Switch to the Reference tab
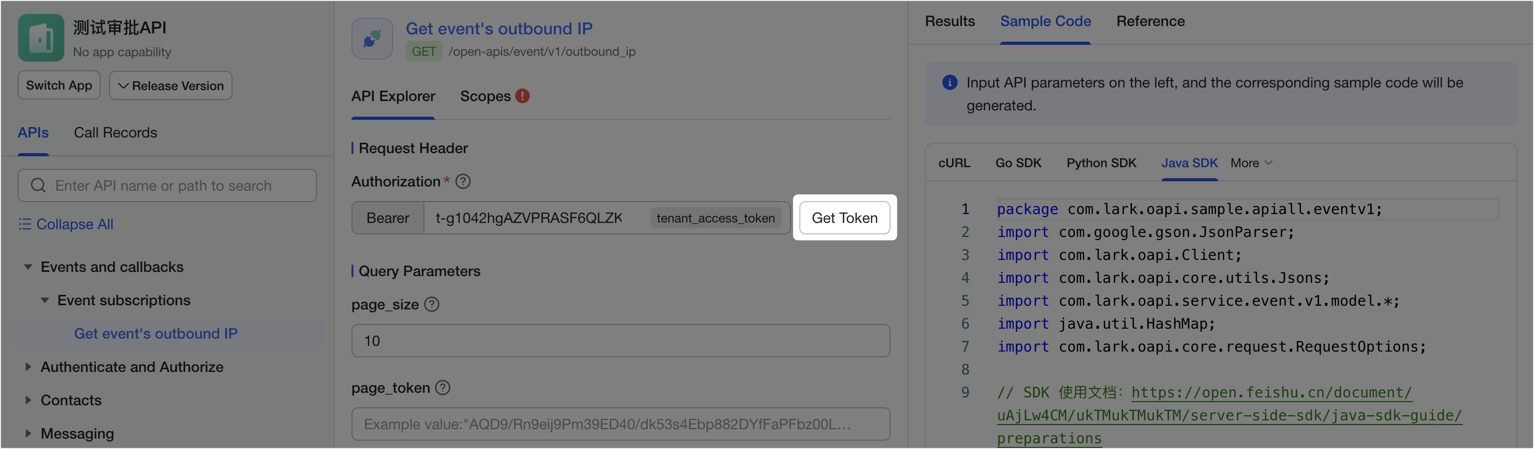Screen dimensions: 1534x449 [x=1150, y=21]
